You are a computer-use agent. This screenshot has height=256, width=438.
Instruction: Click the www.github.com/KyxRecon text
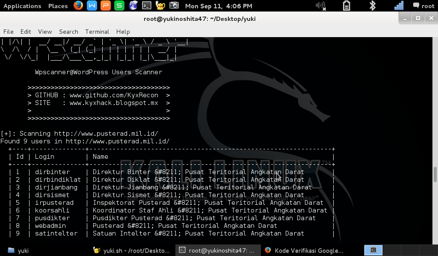114,95
